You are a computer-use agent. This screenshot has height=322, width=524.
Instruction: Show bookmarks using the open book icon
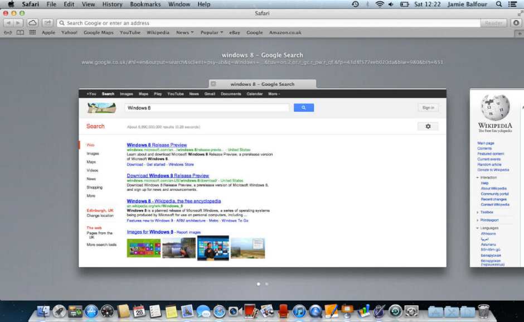tap(20, 32)
